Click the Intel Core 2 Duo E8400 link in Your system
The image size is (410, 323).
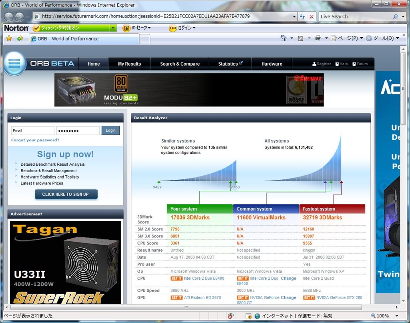coord(204,278)
